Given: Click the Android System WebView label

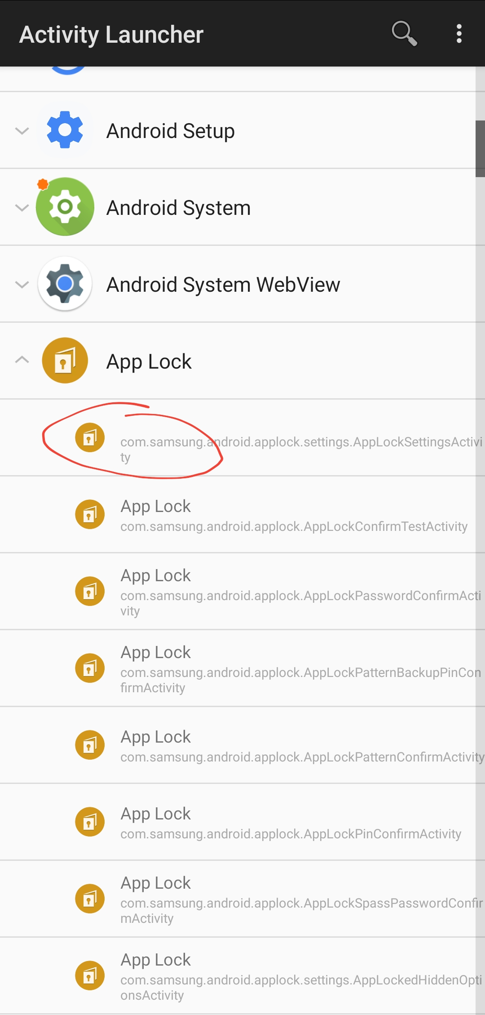Looking at the screenshot, I should click(223, 285).
